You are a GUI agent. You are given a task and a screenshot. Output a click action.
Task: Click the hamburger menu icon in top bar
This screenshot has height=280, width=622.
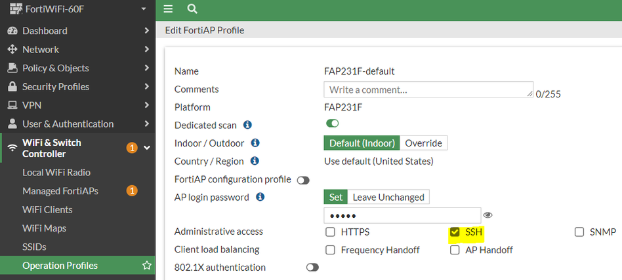point(169,9)
